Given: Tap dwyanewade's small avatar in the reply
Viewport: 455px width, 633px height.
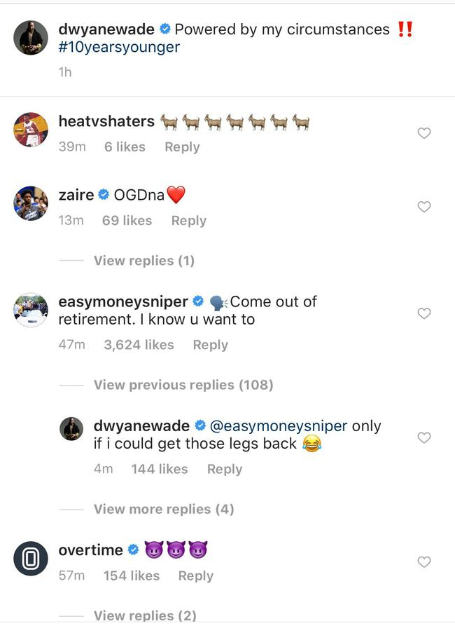Looking at the screenshot, I should click(71, 429).
